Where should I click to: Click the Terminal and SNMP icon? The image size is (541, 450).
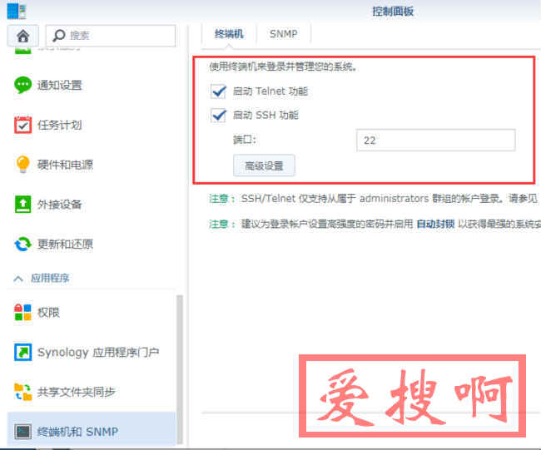pos(23,432)
